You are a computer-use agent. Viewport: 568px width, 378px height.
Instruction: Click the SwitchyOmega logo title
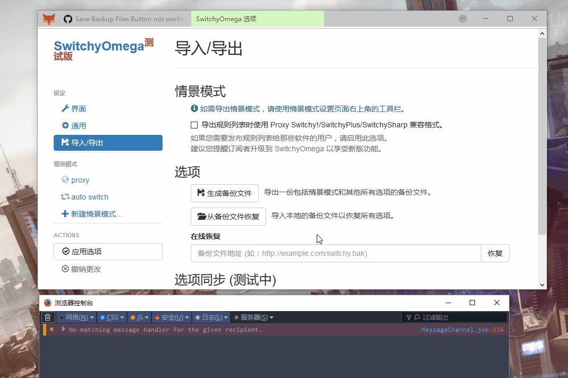click(104, 49)
